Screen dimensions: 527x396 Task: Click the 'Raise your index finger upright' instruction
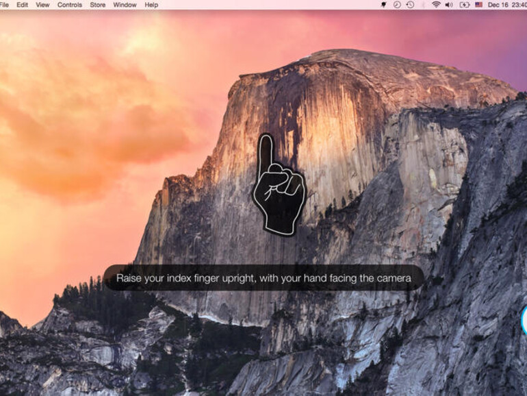(x=263, y=278)
